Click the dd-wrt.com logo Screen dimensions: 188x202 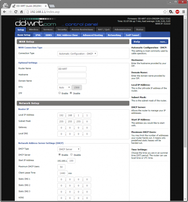click(x=36, y=23)
